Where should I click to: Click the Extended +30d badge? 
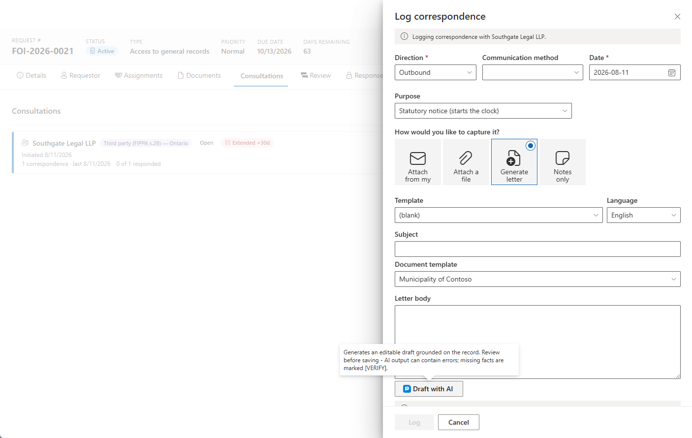click(248, 143)
